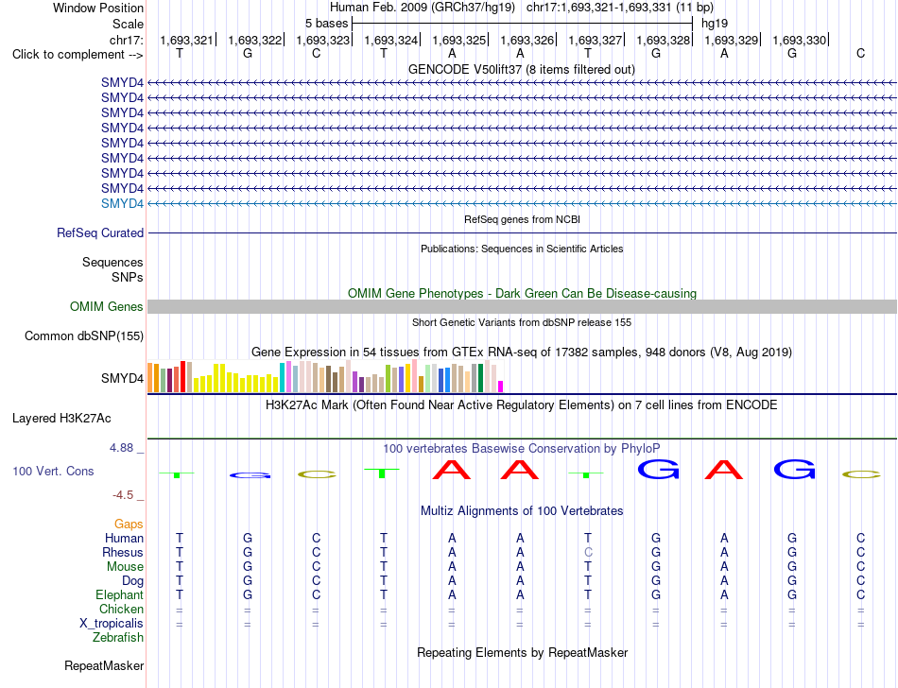Click the Human species label in Multiz

pos(124,538)
